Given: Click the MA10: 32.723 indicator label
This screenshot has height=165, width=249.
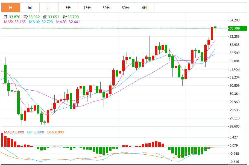Looking at the screenshot, I should 41,22.
